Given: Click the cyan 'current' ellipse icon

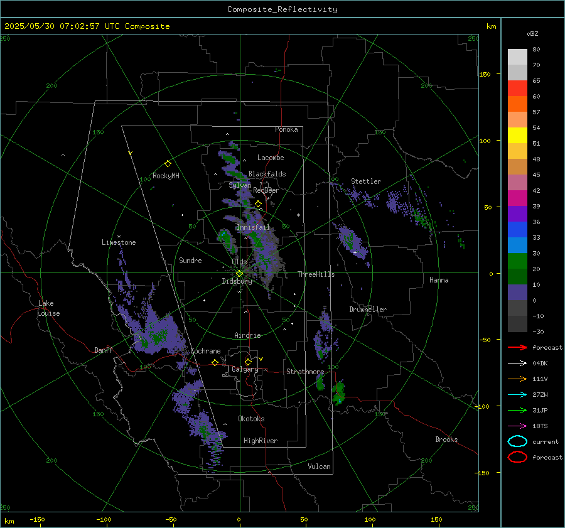Looking at the screenshot, I should point(517,441).
